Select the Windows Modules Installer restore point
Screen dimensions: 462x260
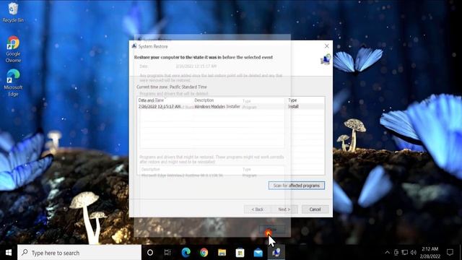click(231, 106)
